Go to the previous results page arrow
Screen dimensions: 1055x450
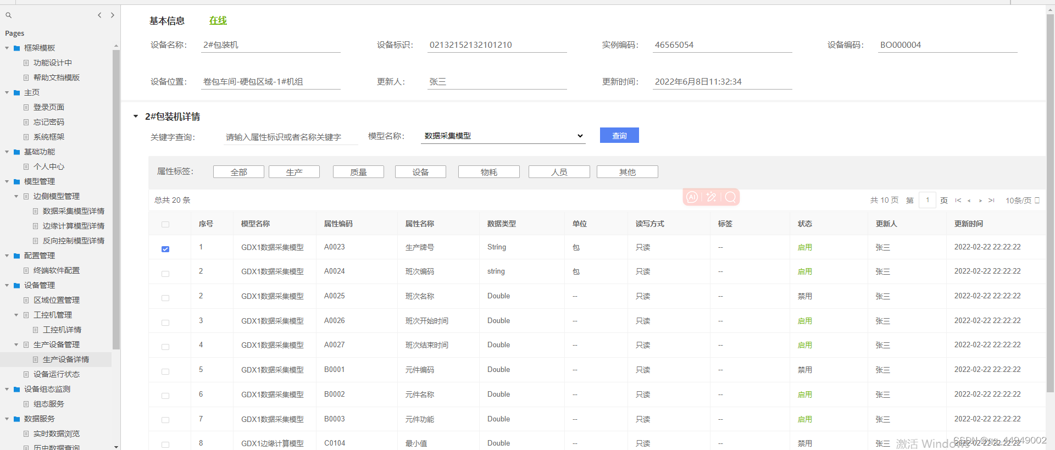click(969, 201)
